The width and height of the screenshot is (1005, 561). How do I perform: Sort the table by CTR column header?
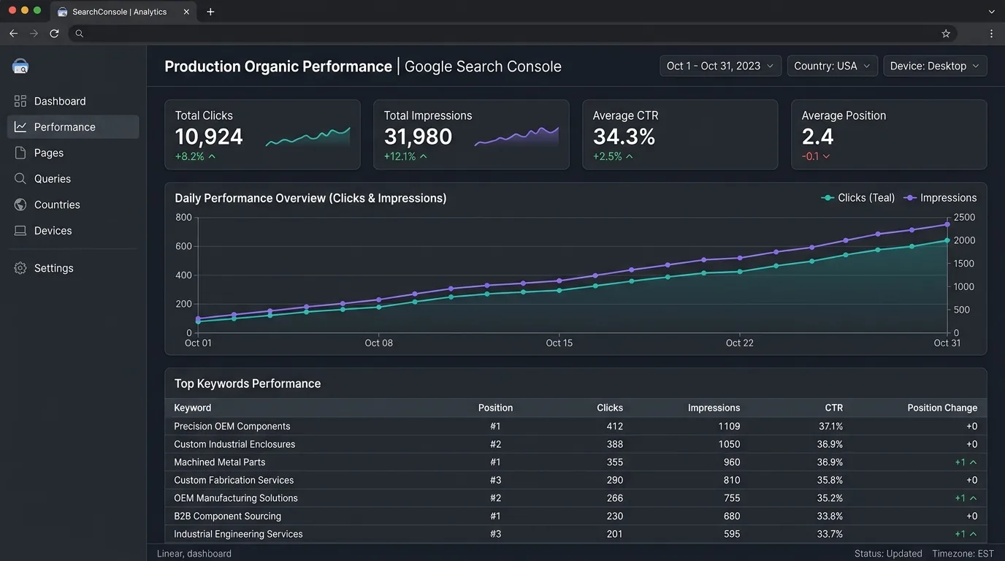tap(834, 408)
